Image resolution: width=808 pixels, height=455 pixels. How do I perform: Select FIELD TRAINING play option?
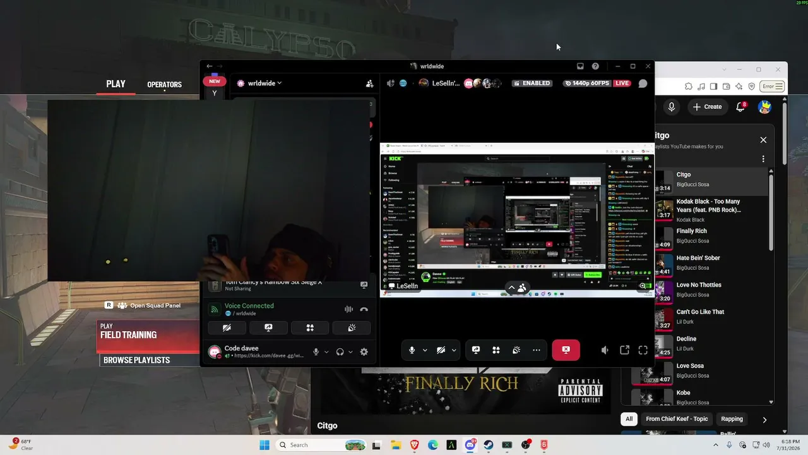(x=148, y=336)
